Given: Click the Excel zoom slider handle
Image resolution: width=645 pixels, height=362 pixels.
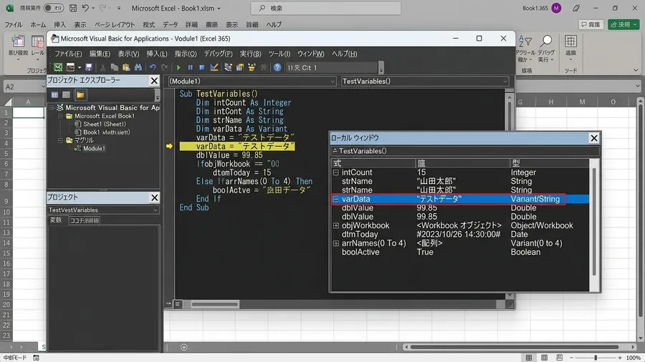Looking at the screenshot, I should pyautogui.click(x=596, y=358).
